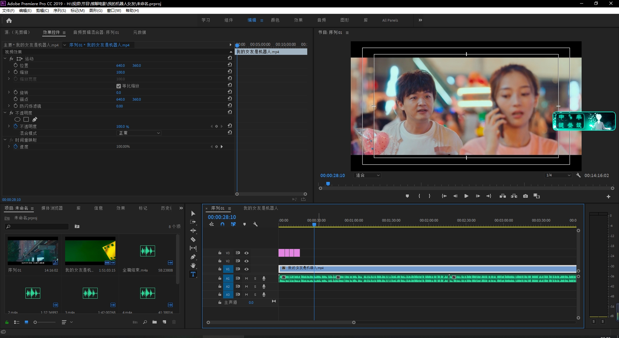
Task: Solo audio track A2
Action: pos(255,286)
